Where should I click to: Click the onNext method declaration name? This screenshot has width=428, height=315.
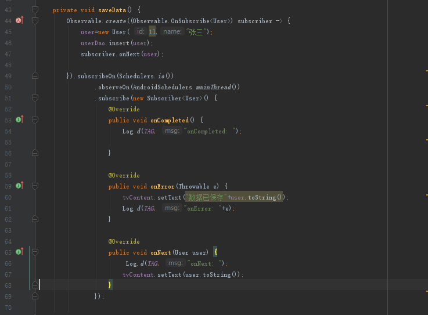(161, 252)
